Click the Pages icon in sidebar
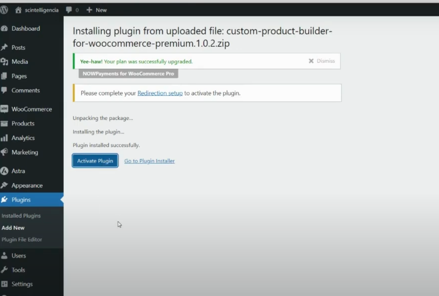439x296 pixels. (4, 76)
